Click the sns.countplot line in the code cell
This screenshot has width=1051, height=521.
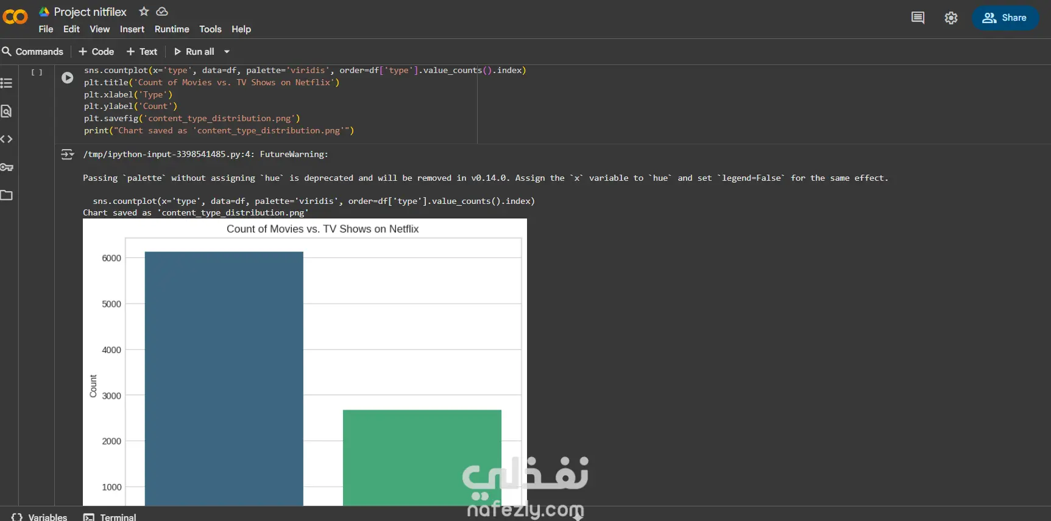point(305,71)
